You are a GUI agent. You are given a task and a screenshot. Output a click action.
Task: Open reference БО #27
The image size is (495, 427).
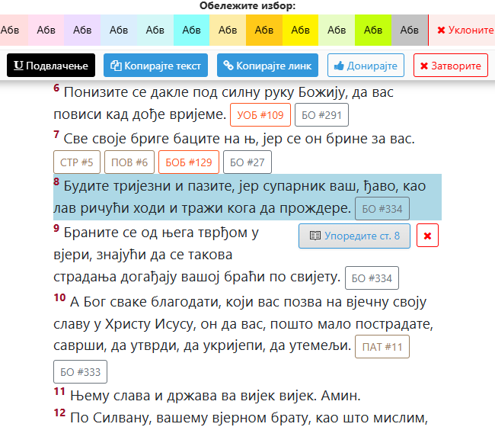(247, 162)
